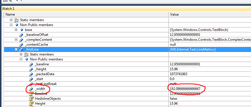This screenshot has height=107, width=251.
Task: Click the Height property icon
Action: 31,104
